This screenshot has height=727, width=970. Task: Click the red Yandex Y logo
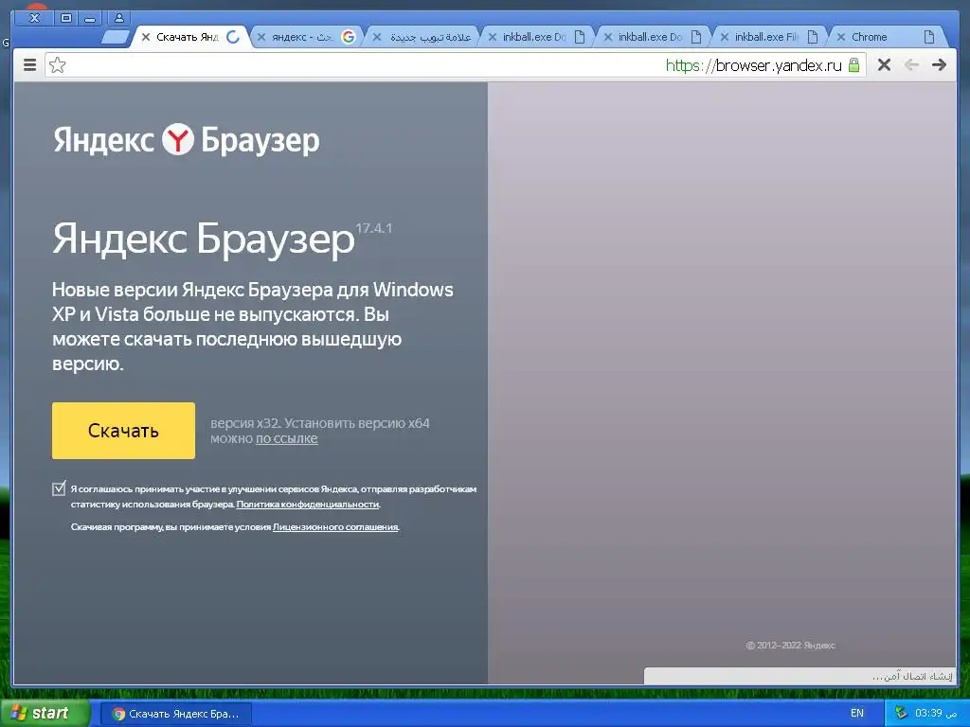pyautogui.click(x=177, y=140)
